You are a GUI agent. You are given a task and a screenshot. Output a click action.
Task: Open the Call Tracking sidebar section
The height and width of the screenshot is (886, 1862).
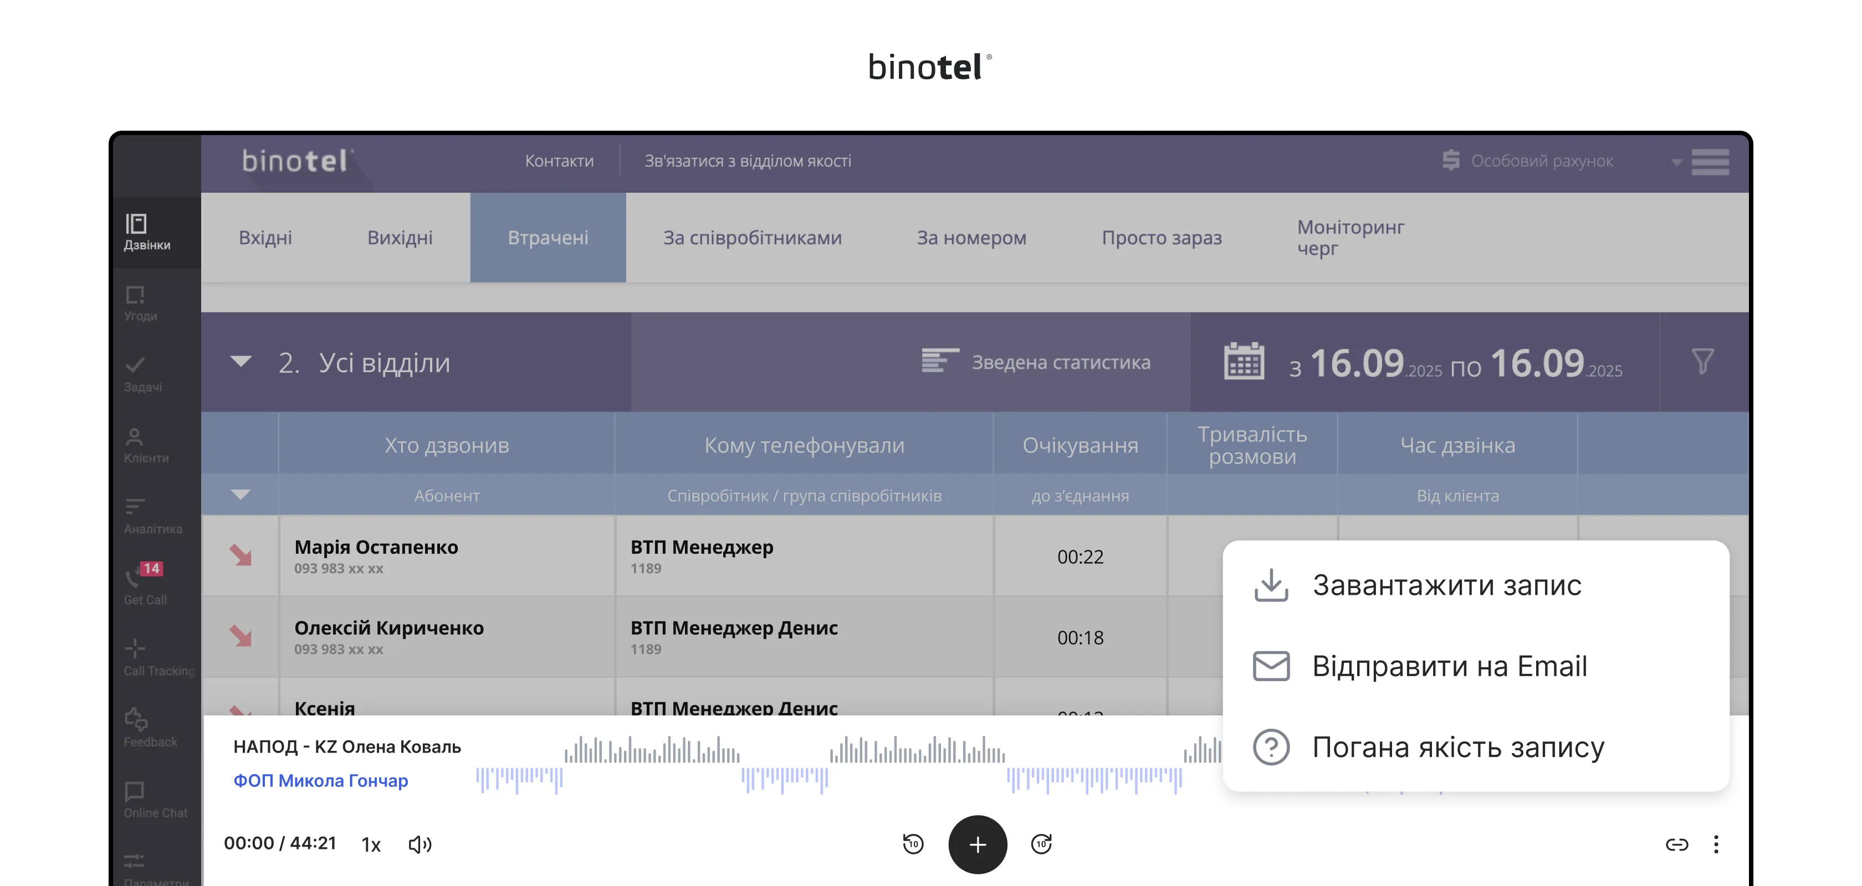coord(158,658)
